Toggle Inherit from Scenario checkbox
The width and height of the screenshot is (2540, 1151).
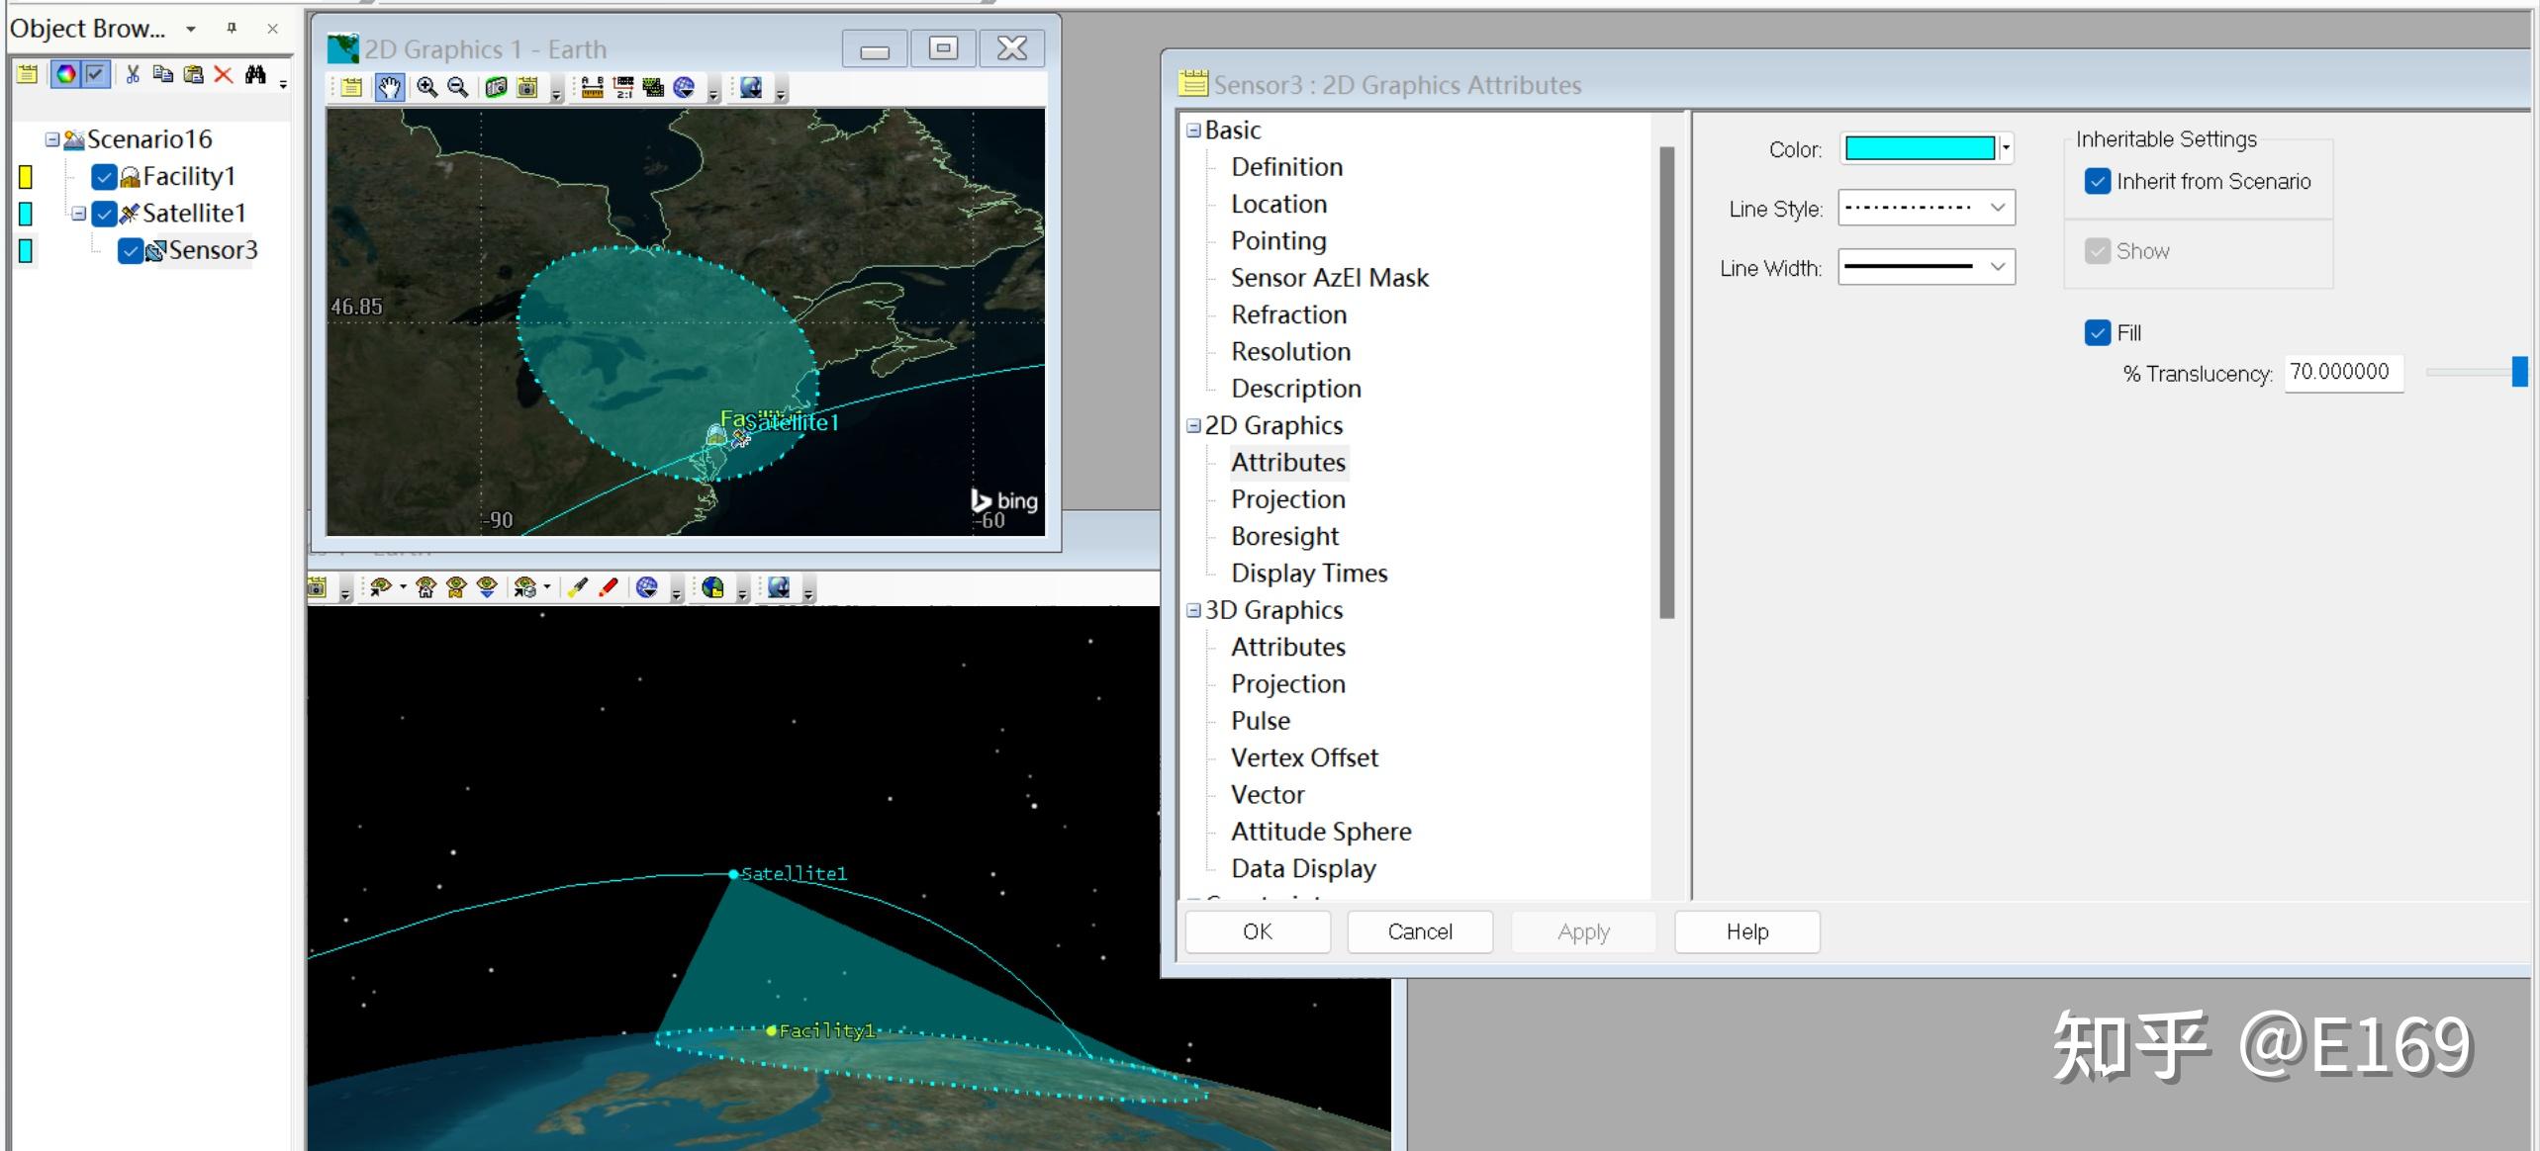pyautogui.click(x=2097, y=181)
